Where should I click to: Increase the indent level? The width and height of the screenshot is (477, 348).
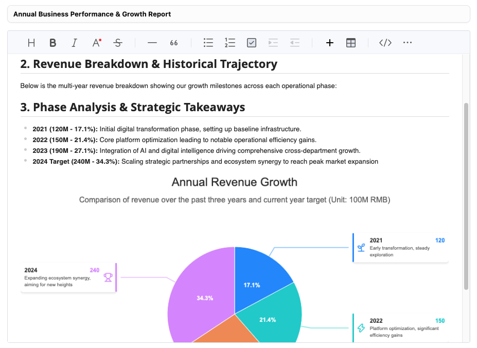click(273, 43)
